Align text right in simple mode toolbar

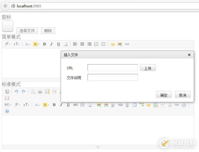[89, 44]
